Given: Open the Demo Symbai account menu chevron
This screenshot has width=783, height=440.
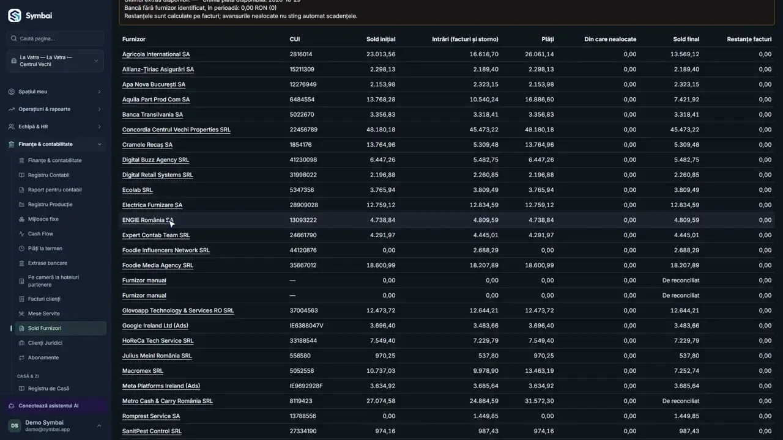Looking at the screenshot, I should [x=99, y=426].
